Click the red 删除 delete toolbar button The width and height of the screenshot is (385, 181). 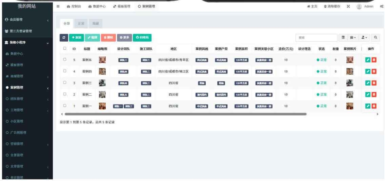[108, 38]
